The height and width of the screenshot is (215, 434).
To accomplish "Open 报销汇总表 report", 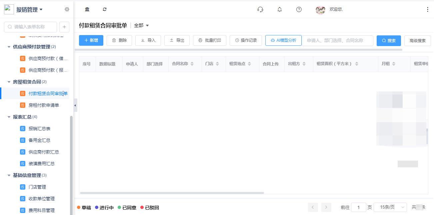I will pos(39,129).
